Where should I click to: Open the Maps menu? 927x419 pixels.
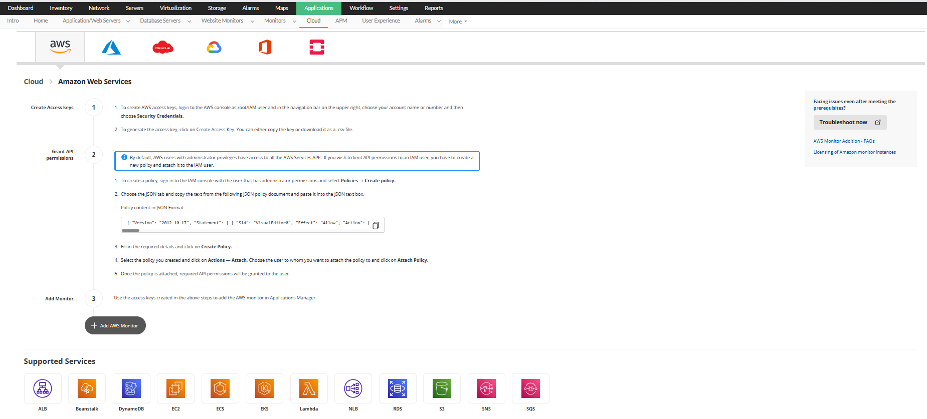[x=281, y=8]
